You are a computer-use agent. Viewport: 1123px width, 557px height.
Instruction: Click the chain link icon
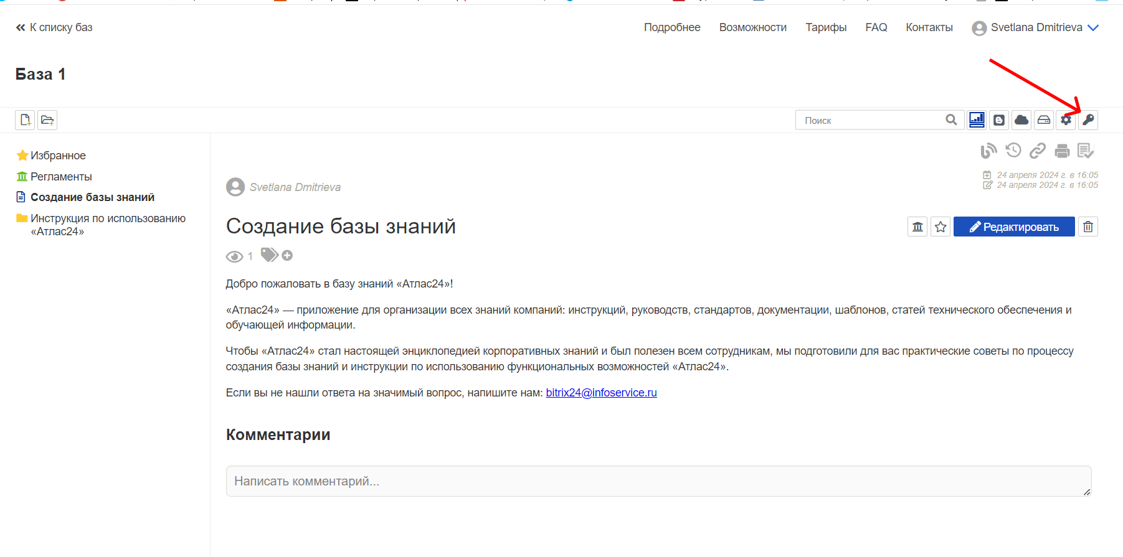(1038, 151)
